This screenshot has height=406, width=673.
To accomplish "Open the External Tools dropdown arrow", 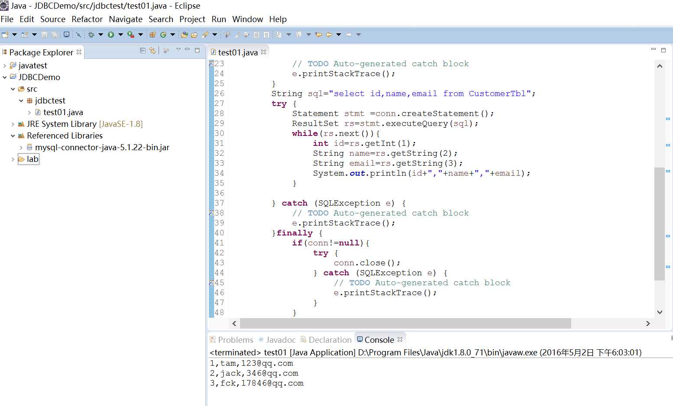I will coord(140,35).
